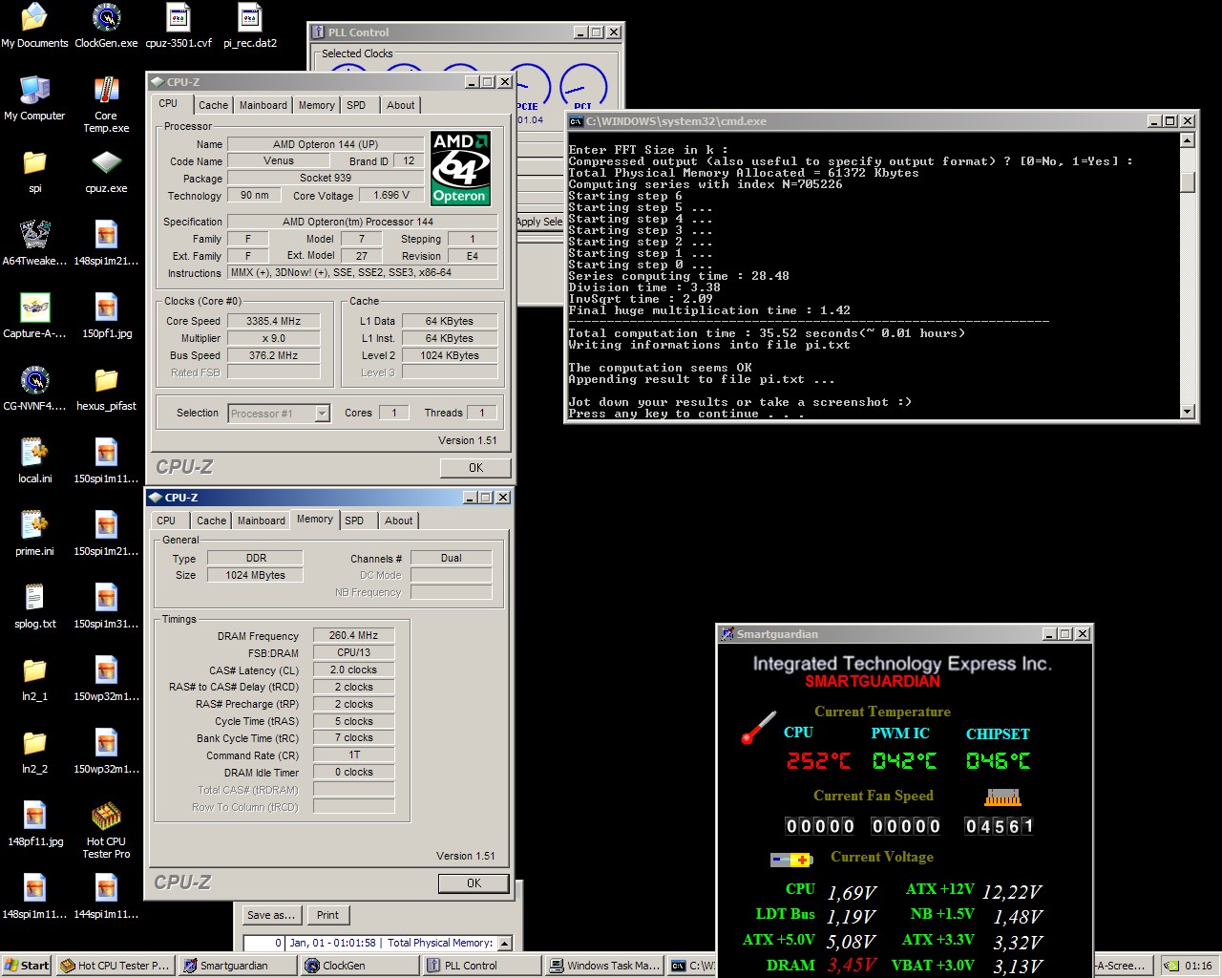This screenshot has height=978, width=1222.
Task: Open the CG-NVNF4 desktop icon
Action: point(34,389)
